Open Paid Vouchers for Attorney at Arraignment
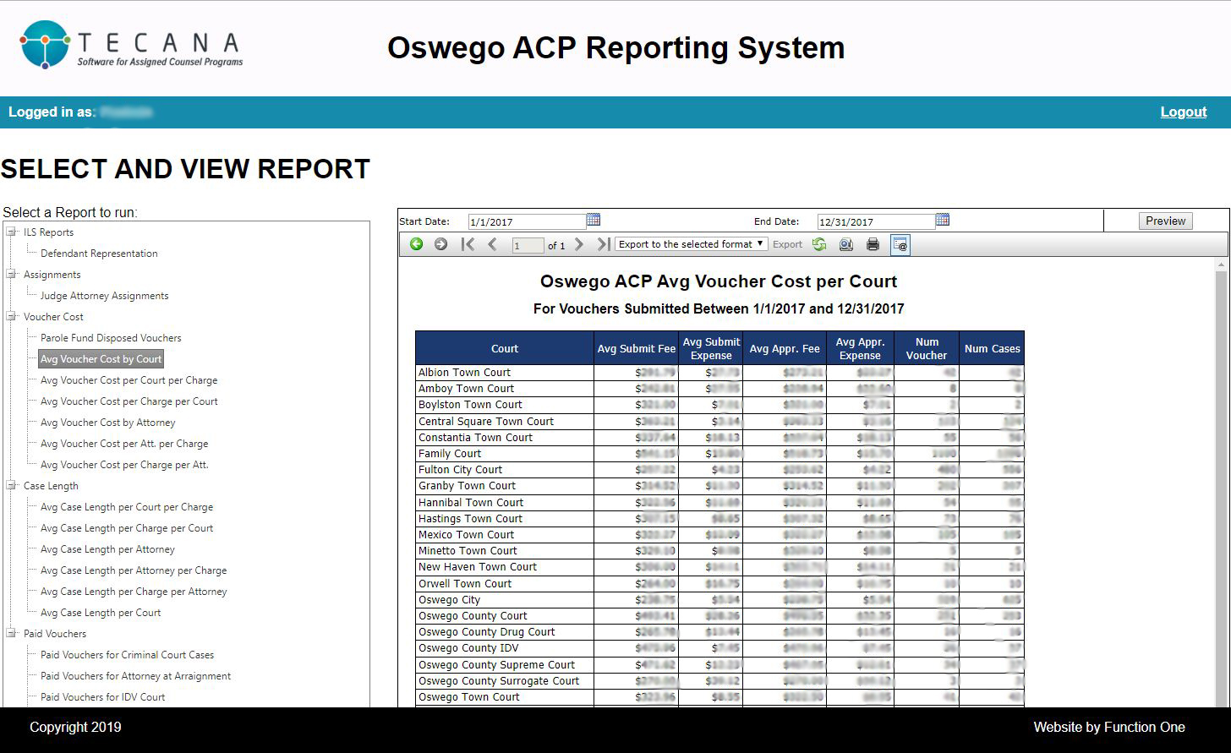1231x753 pixels. 135,675
